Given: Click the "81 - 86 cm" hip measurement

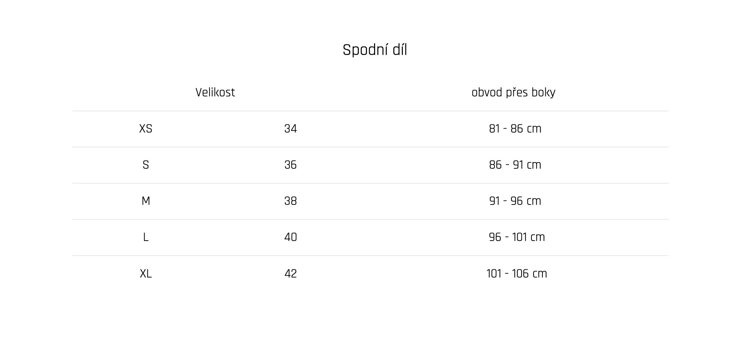Looking at the screenshot, I should point(515,129).
